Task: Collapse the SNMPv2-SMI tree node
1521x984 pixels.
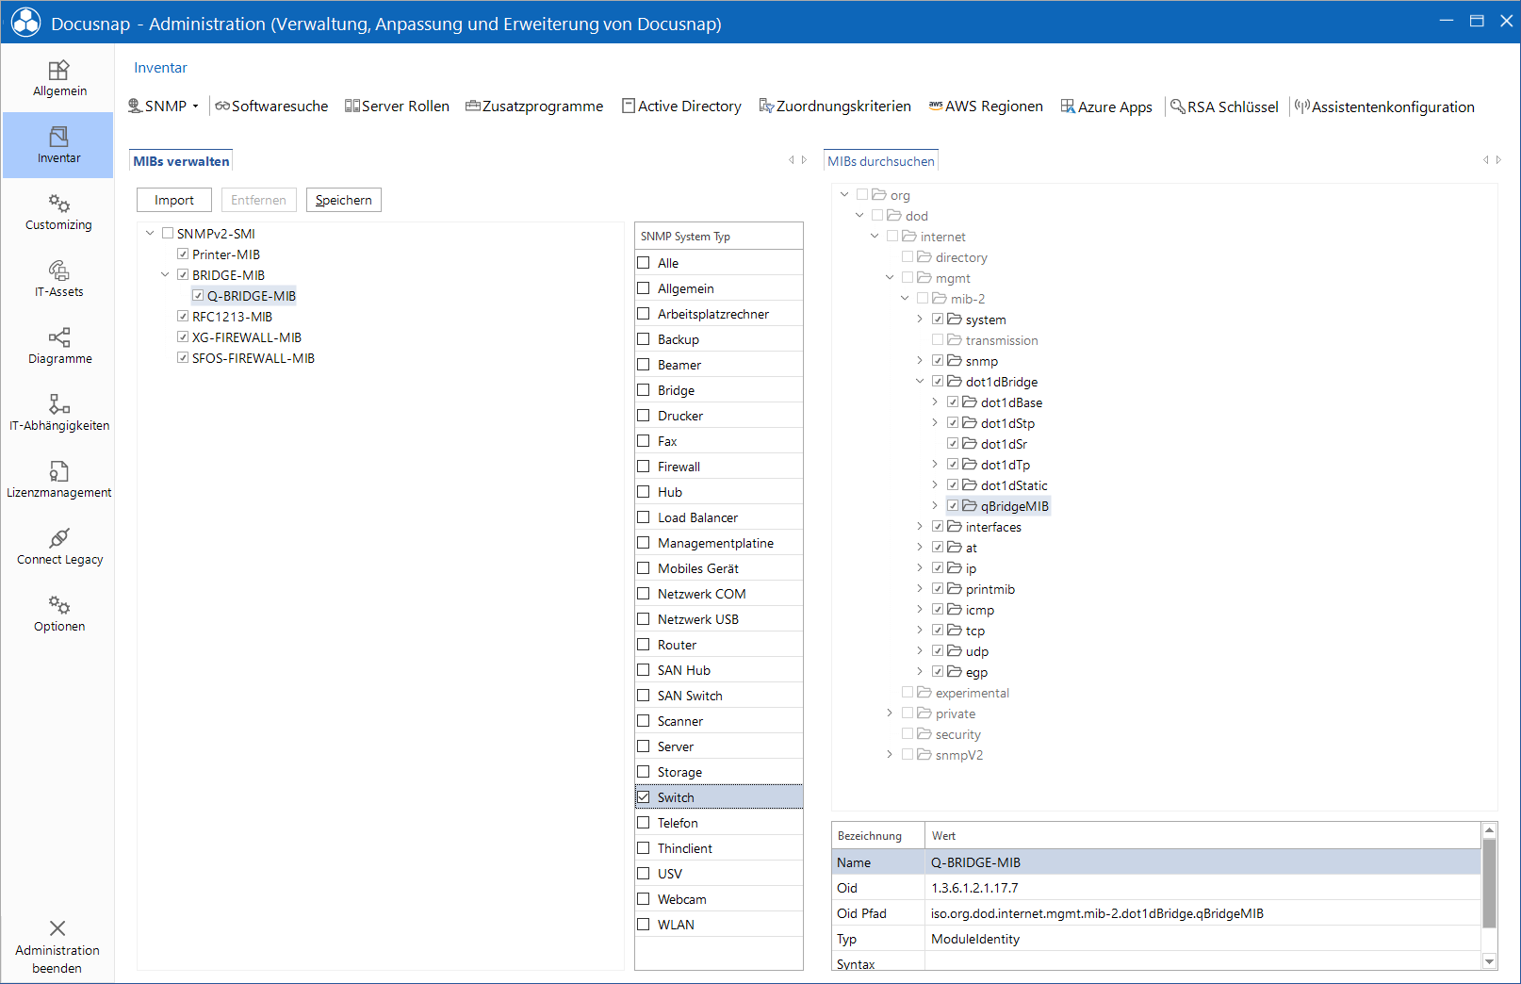Action: pyautogui.click(x=150, y=234)
